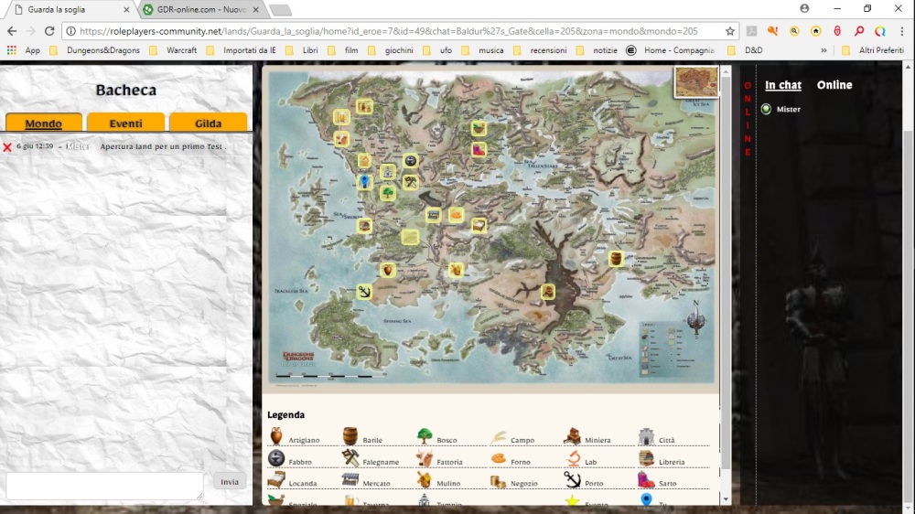The width and height of the screenshot is (915, 514).
Task: Open the Dungeons&Dragons bookmarks folder
Action: pyautogui.click(x=94, y=50)
